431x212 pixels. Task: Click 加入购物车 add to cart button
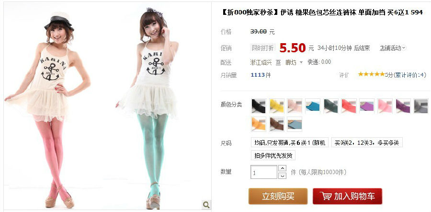click(x=348, y=196)
